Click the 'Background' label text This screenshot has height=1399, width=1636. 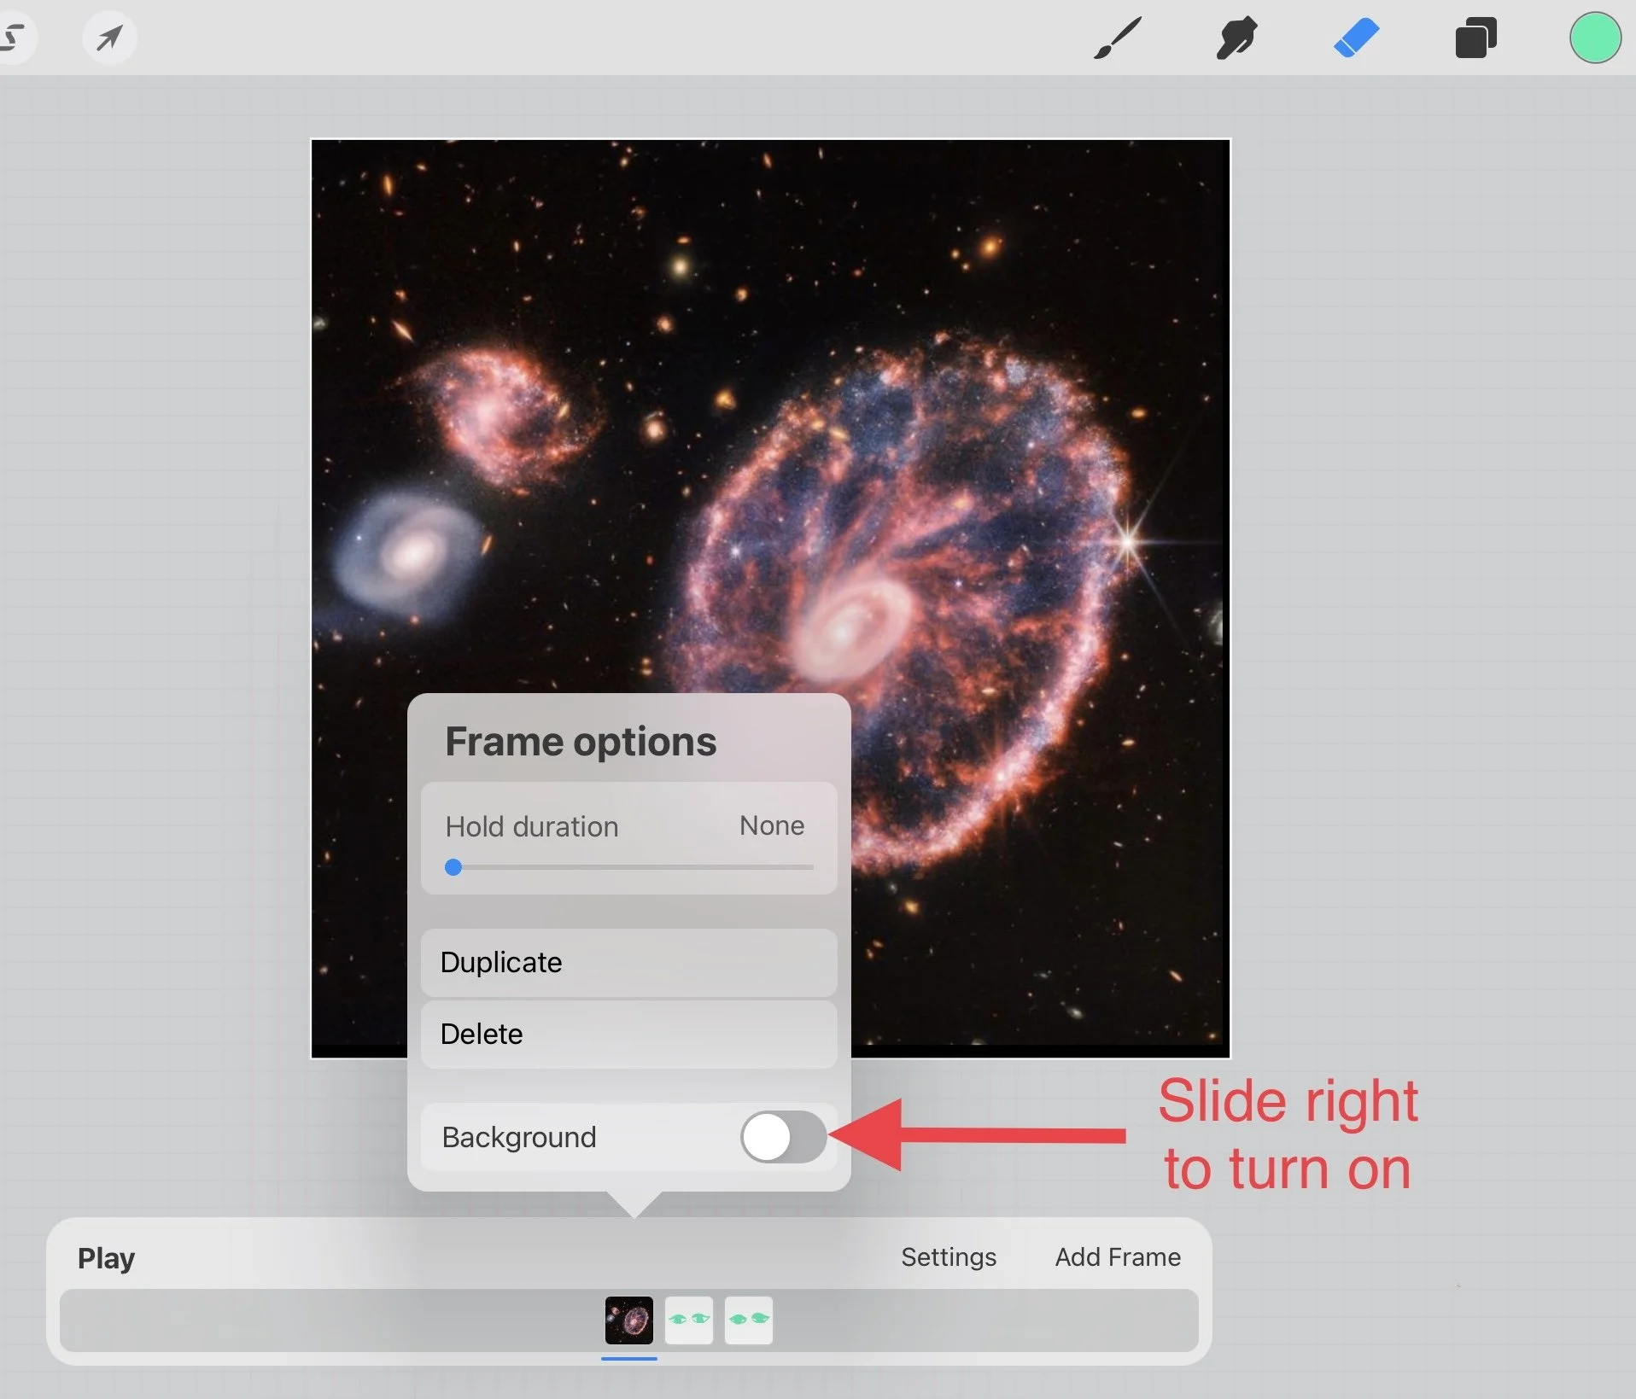(x=519, y=1137)
